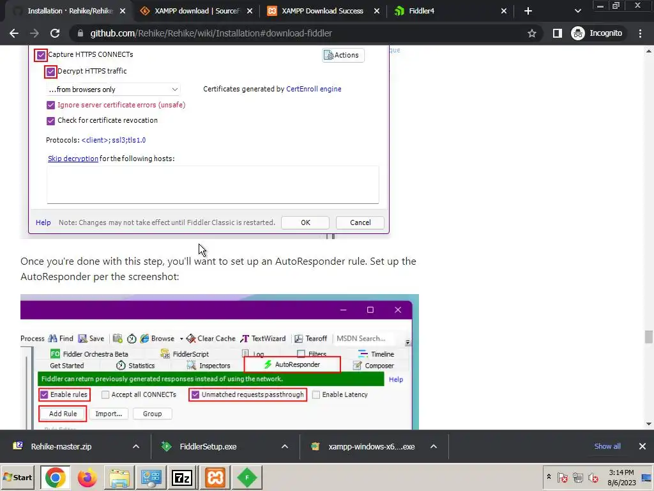Screen dimensions: 654x491
Task: Click the CertEnroll engine link
Action: 314,89
